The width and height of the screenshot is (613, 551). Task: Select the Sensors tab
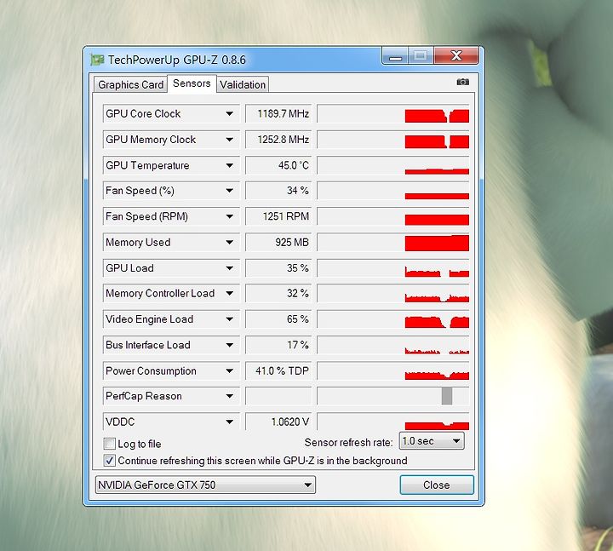(192, 83)
